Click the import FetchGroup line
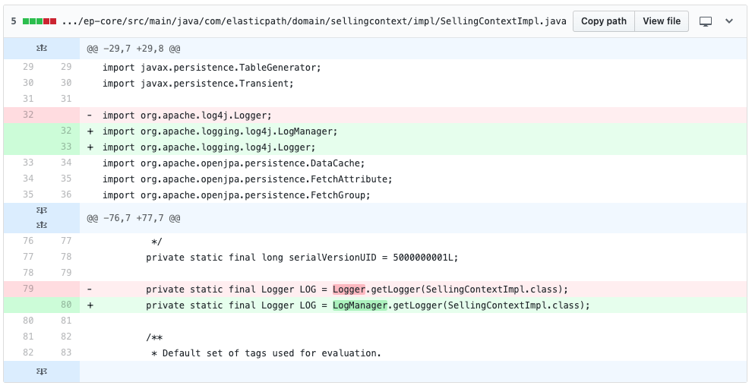Image resolution: width=752 pixels, height=389 pixels. click(x=236, y=194)
